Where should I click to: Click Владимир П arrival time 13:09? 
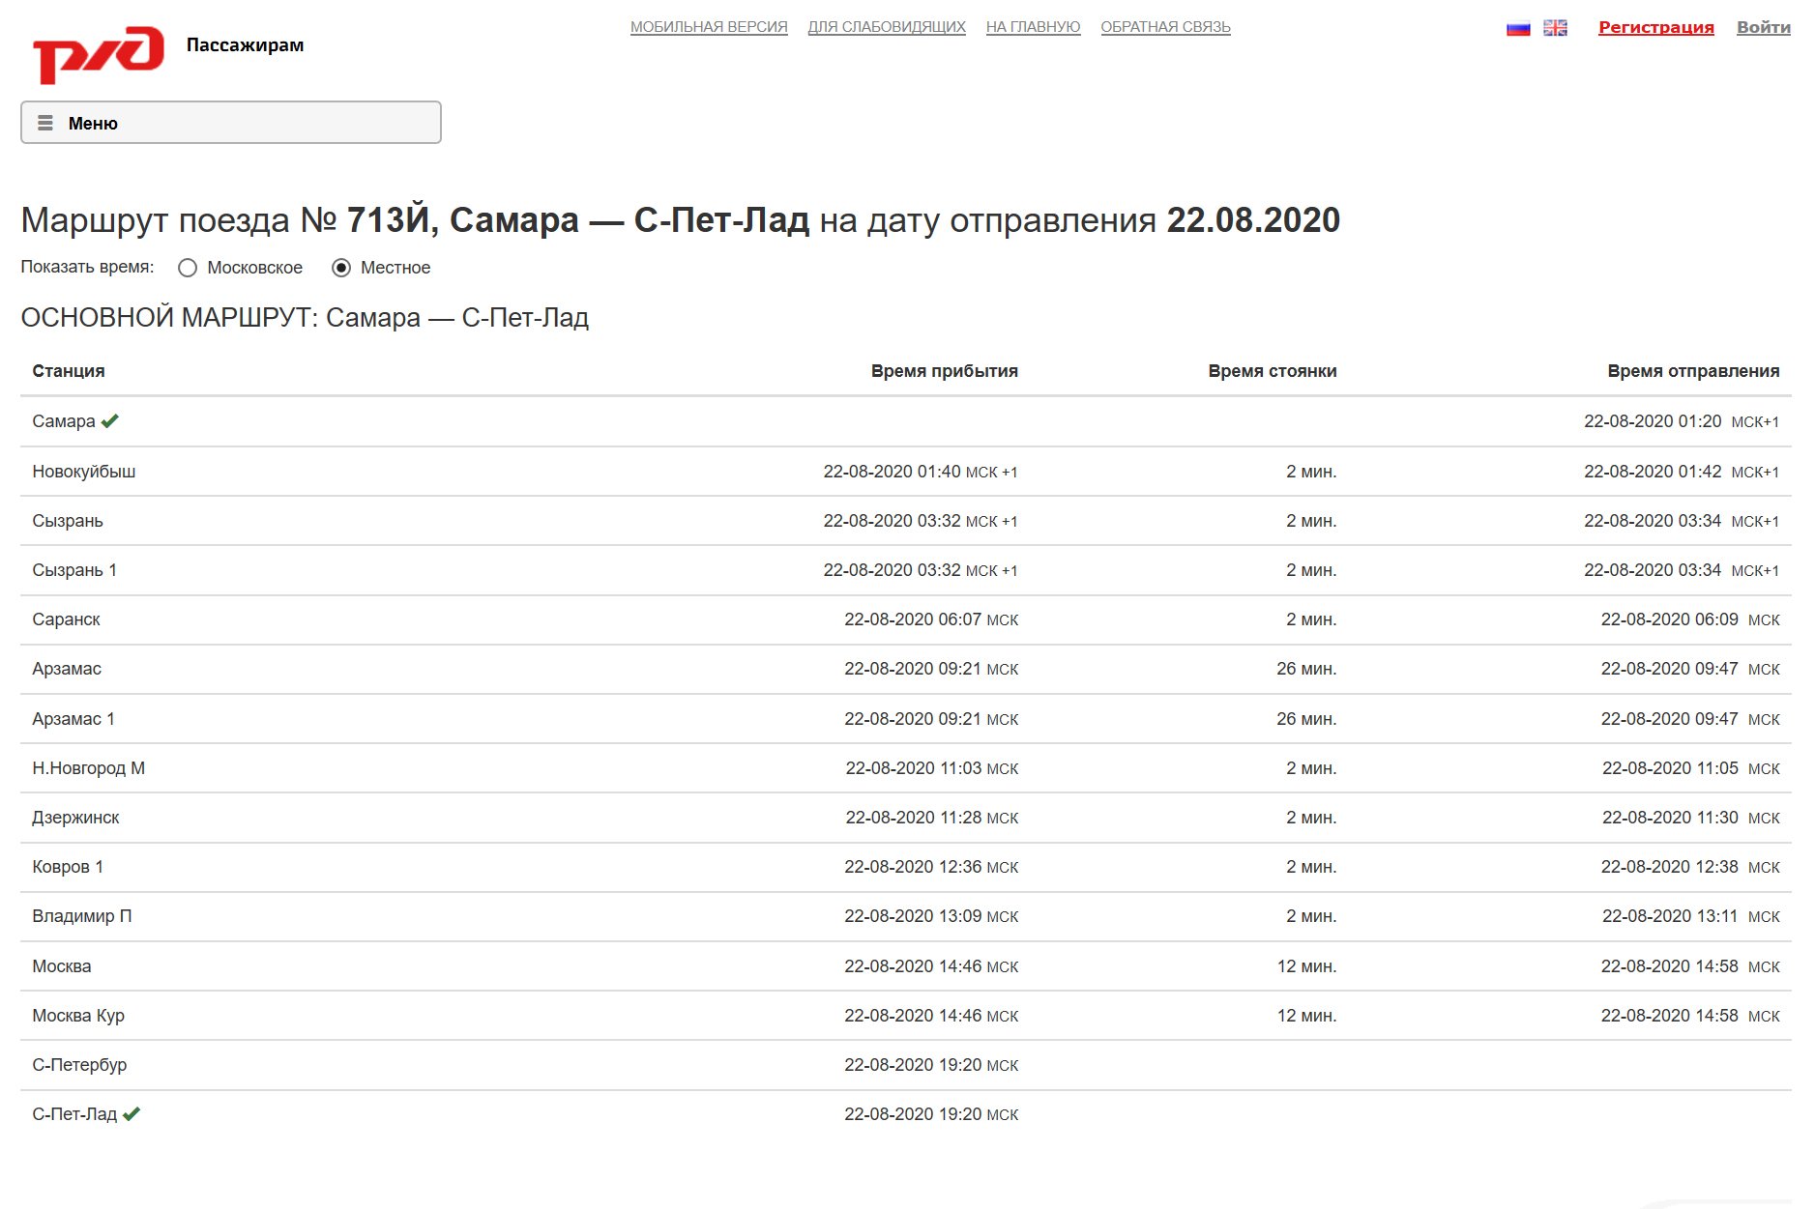point(931,916)
